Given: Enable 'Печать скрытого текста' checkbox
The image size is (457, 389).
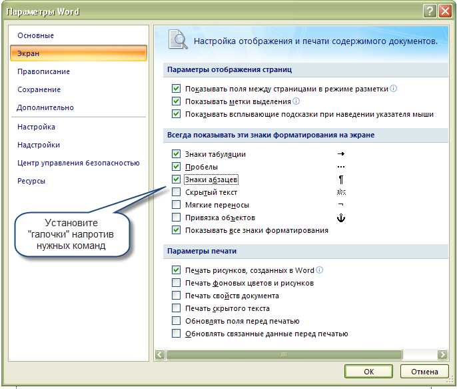Looking at the screenshot, I should 176,308.
